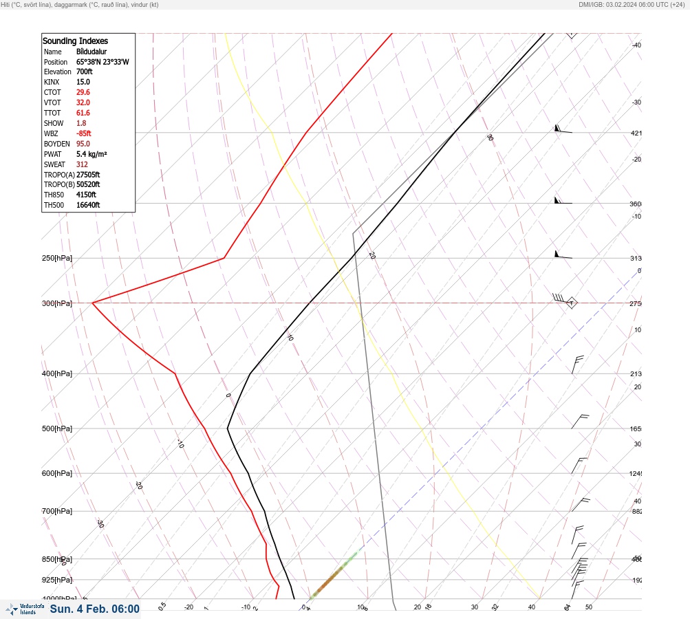Click the SWEAT value 312

tap(82, 164)
